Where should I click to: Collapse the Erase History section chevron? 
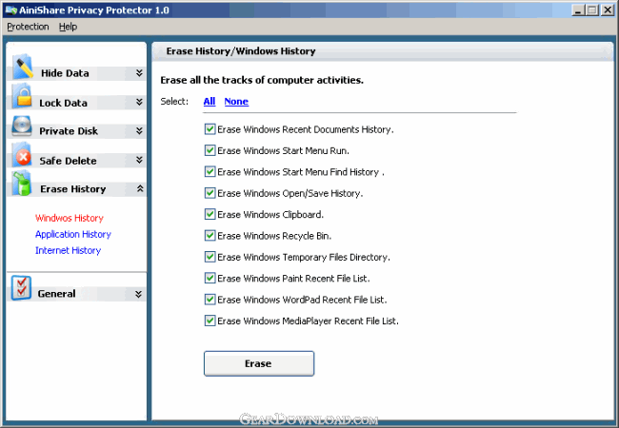[x=139, y=189]
